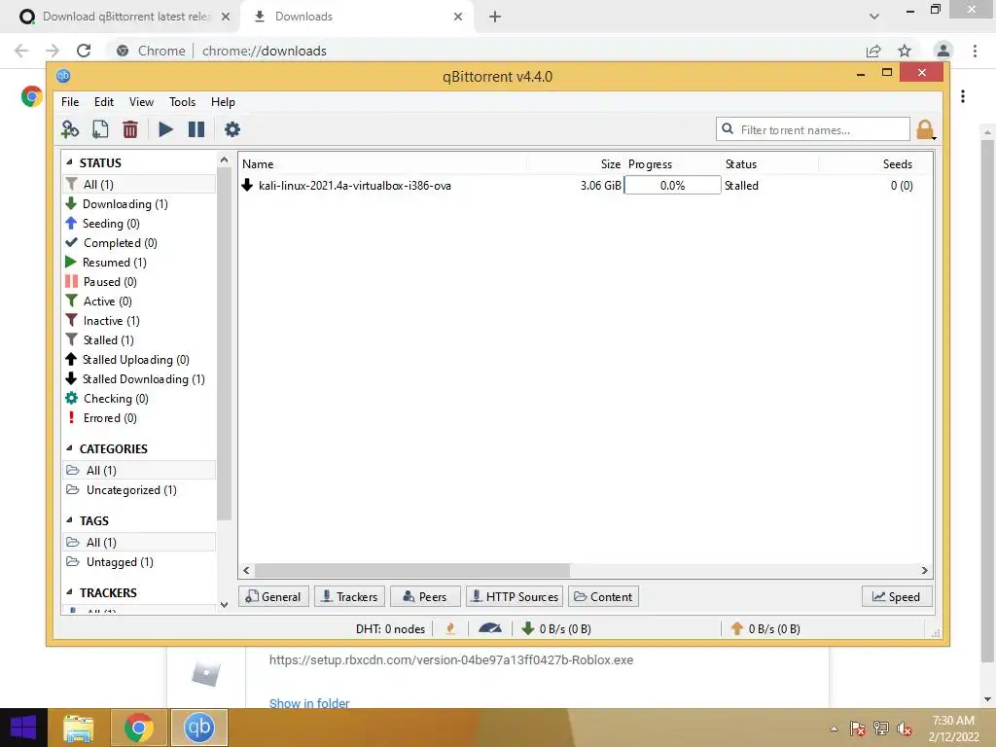Sort by the Status column header
996x747 pixels.
[x=770, y=163]
